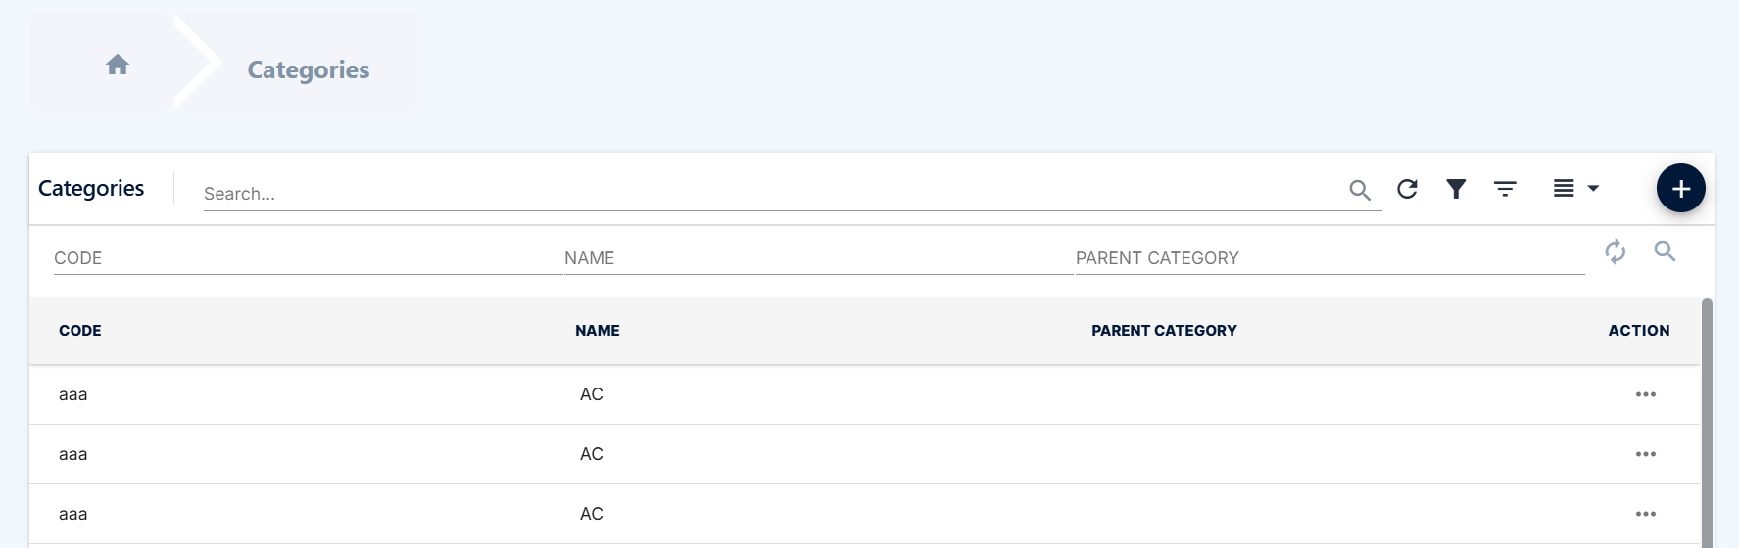The width and height of the screenshot is (1739, 548).
Task: Focus the CODE filter input field
Action: 308,258
